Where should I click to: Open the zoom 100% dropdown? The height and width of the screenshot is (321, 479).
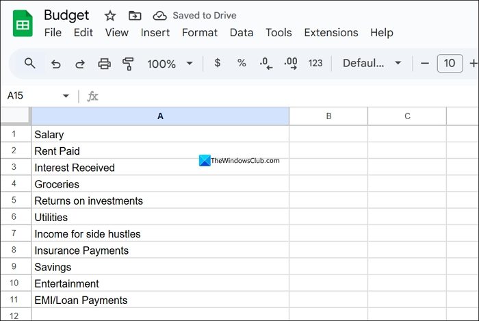click(170, 64)
